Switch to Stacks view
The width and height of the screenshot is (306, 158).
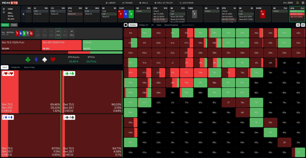click(5, 25)
